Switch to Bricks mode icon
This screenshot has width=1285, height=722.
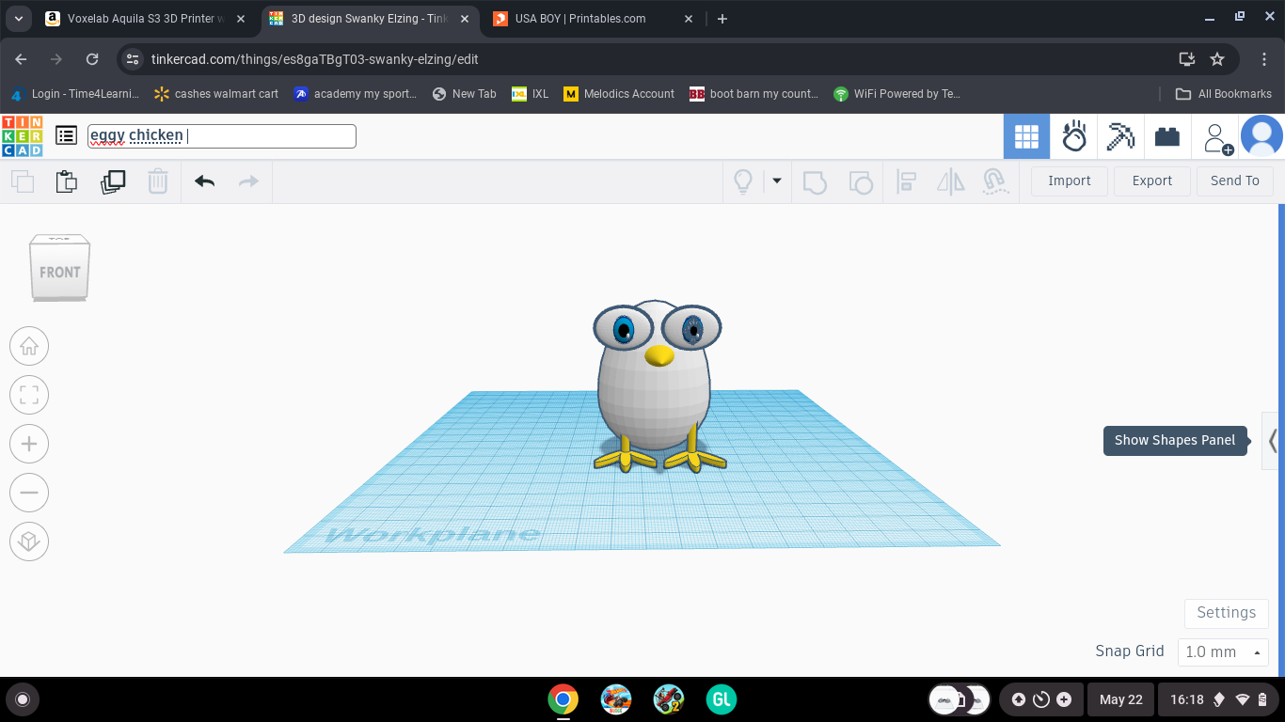[1167, 137]
